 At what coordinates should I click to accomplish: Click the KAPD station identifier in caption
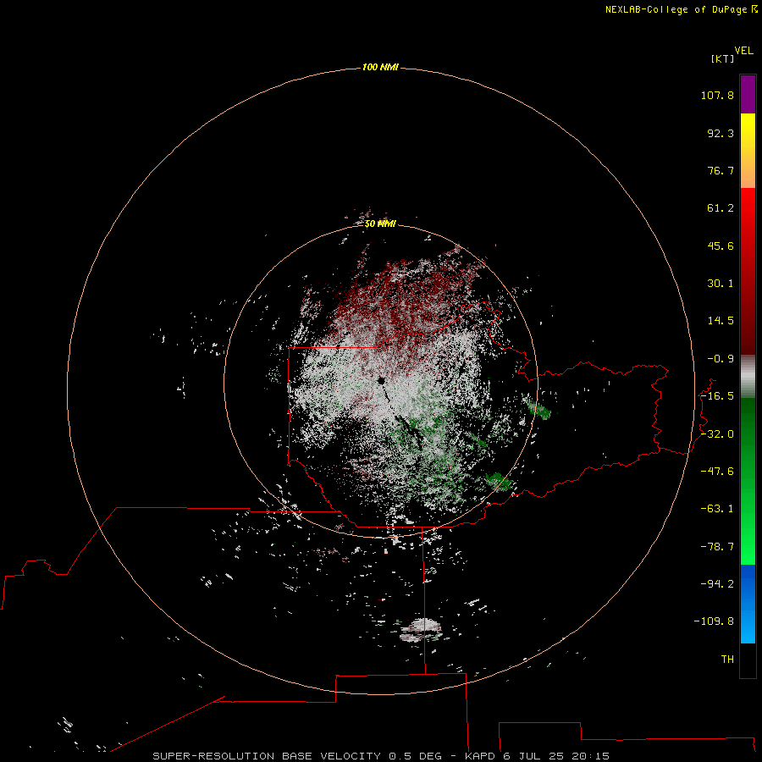(480, 756)
